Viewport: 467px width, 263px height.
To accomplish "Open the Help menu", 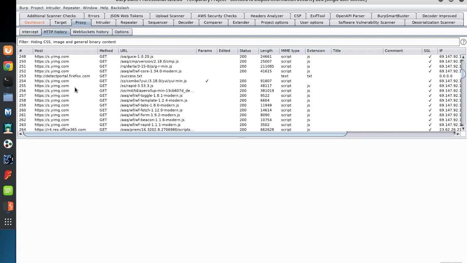I will [x=104, y=8].
